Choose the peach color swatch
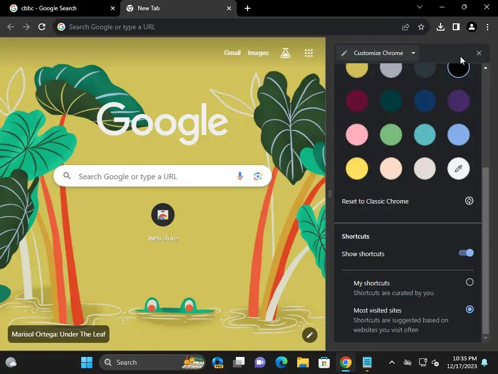The height and width of the screenshot is (374, 498). [x=391, y=168]
